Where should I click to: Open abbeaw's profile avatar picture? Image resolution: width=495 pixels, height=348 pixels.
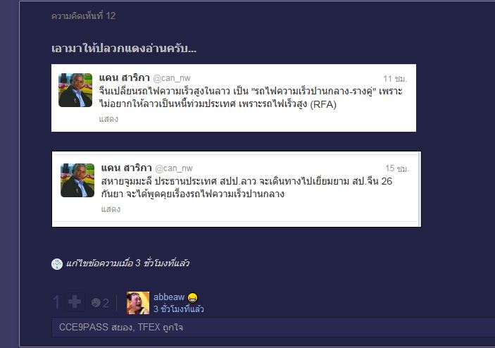click(138, 303)
